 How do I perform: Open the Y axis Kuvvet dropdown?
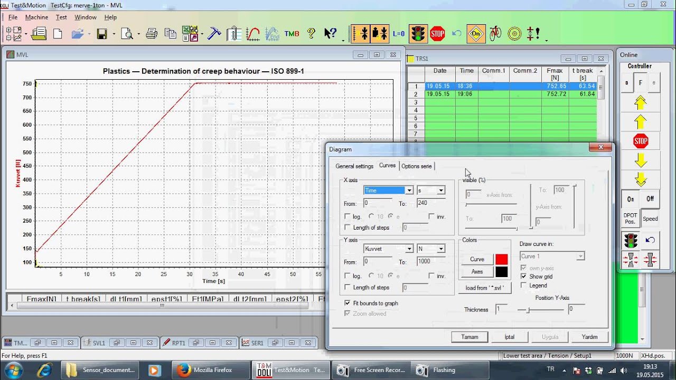[409, 249]
